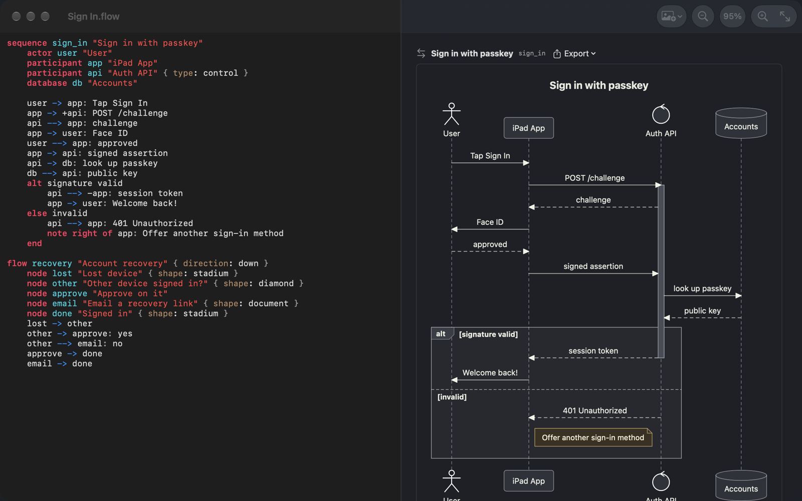Click the '{ type: control }' code text
Image resolution: width=802 pixels, height=501 pixels.
pos(206,73)
